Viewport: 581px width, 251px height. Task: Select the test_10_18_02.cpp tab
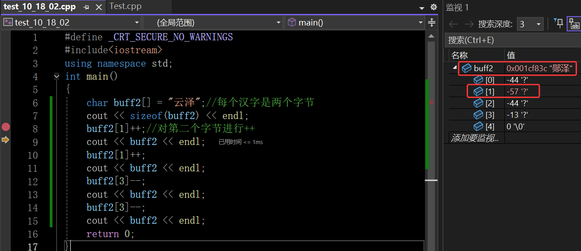tap(39, 7)
